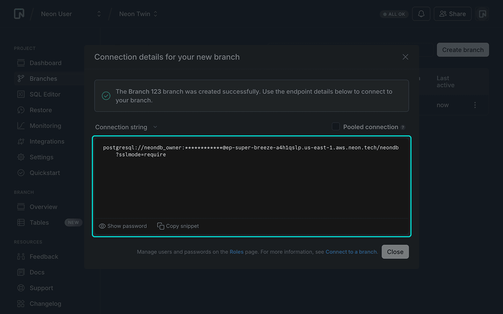Open the Tables label in sidebar
The image size is (503, 314).
point(39,223)
